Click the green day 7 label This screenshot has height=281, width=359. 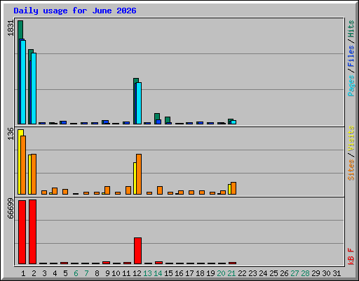tap(86, 273)
